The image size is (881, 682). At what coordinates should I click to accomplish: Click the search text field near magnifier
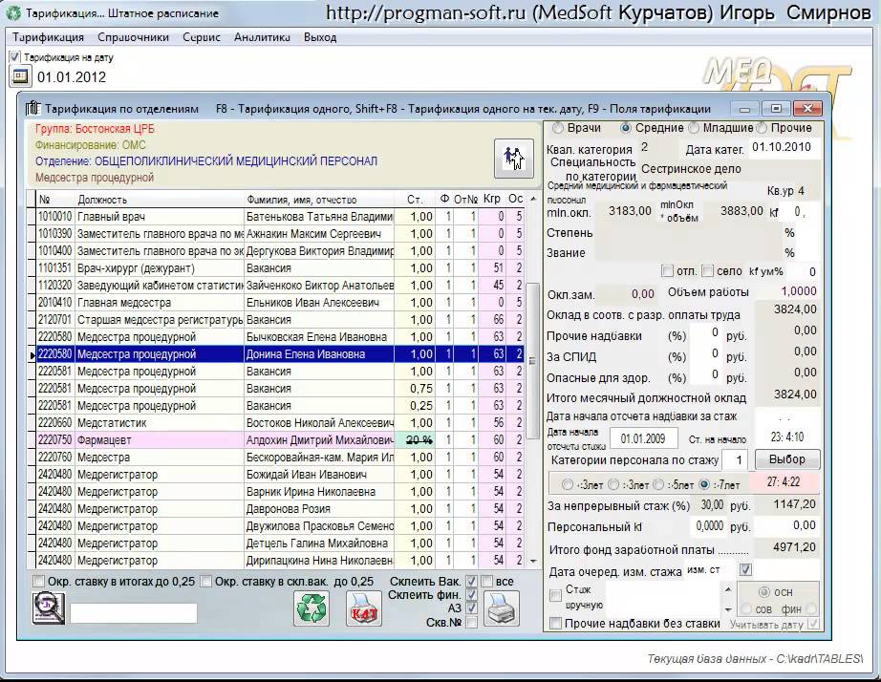pos(134,613)
